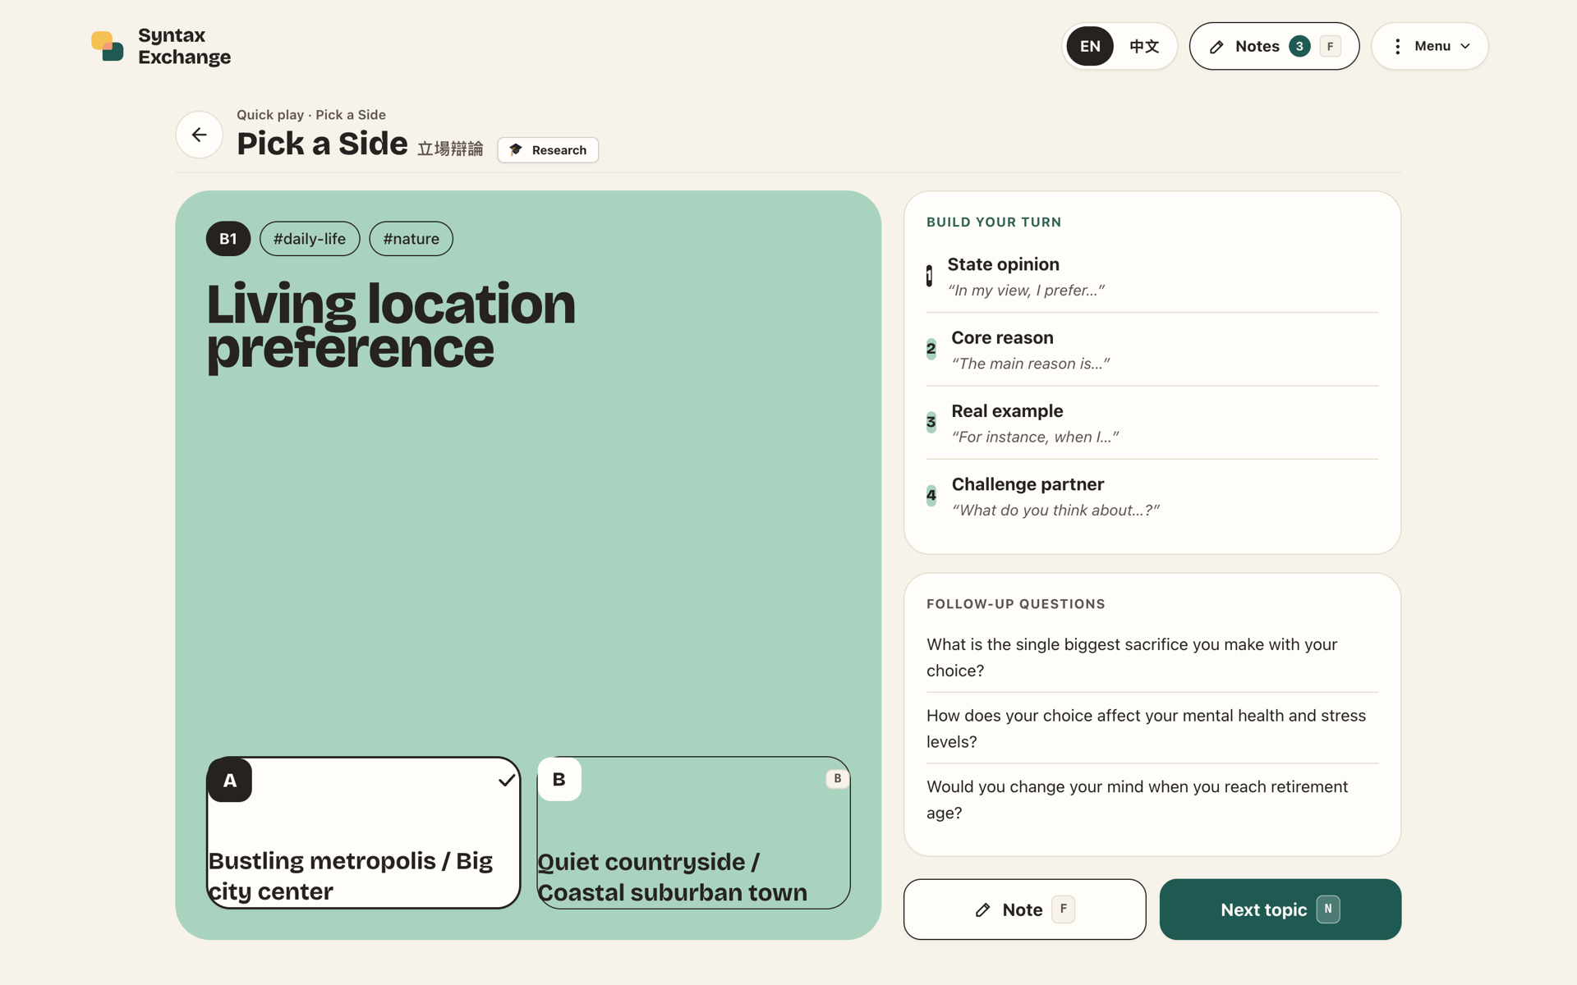Choose Quiet countryside option B
The image size is (1577, 985).
coord(694,832)
